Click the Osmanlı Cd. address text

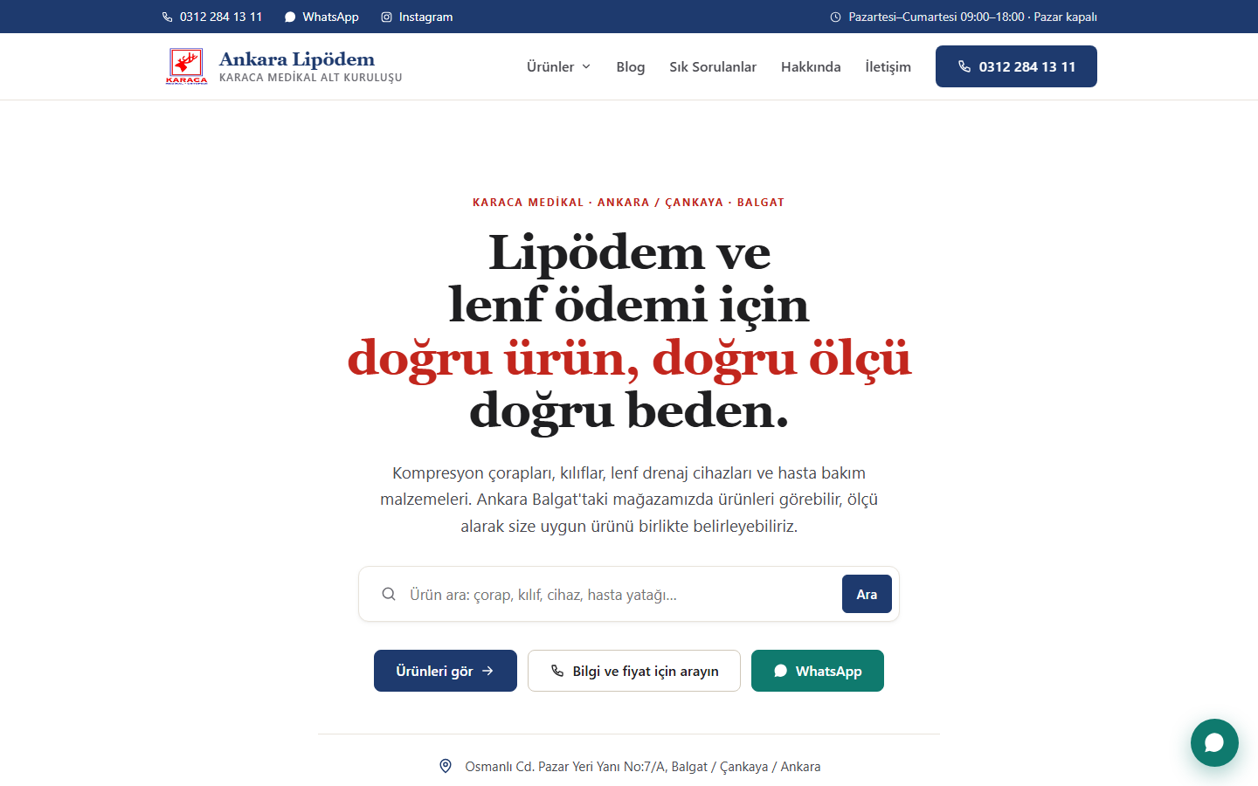(643, 767)
